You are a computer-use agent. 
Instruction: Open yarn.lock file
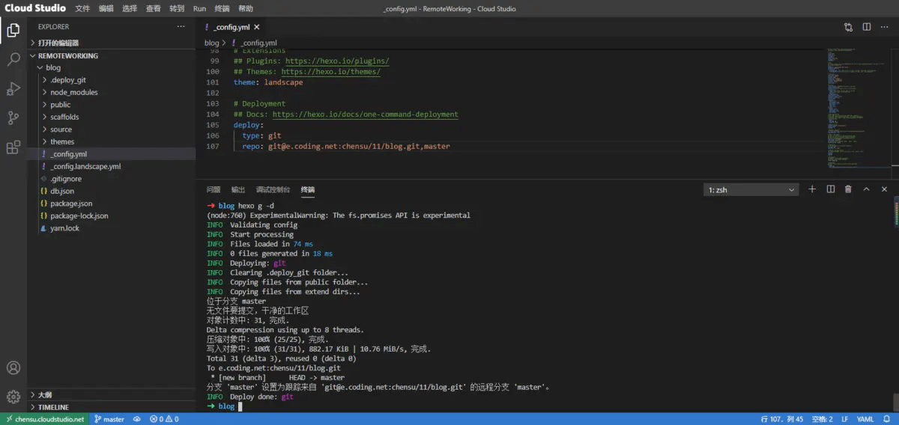(112, 228)
